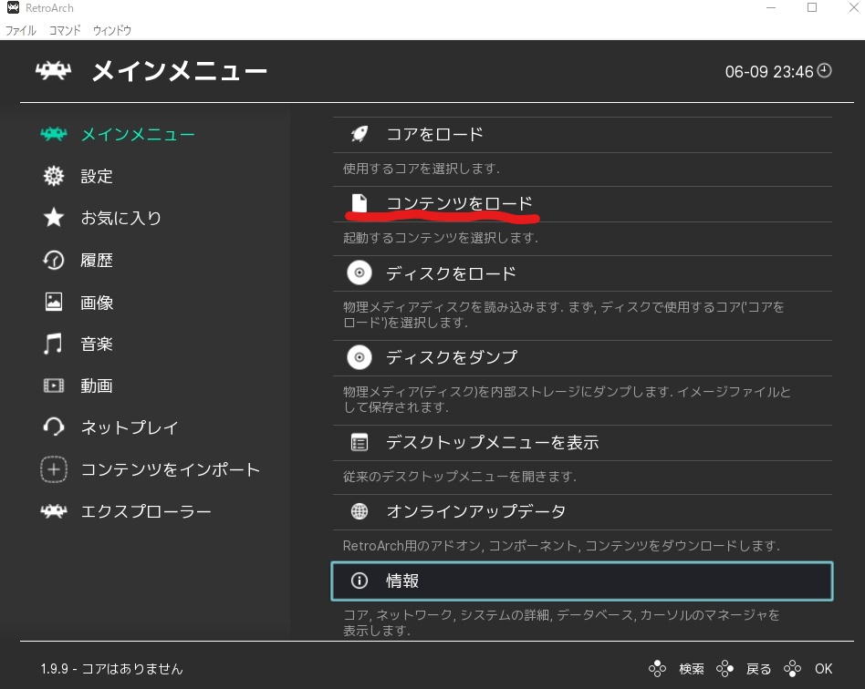This screenshot has width=865, height=689.
Task: Click the 動画 sidebar label
Action: pos(97,386)
